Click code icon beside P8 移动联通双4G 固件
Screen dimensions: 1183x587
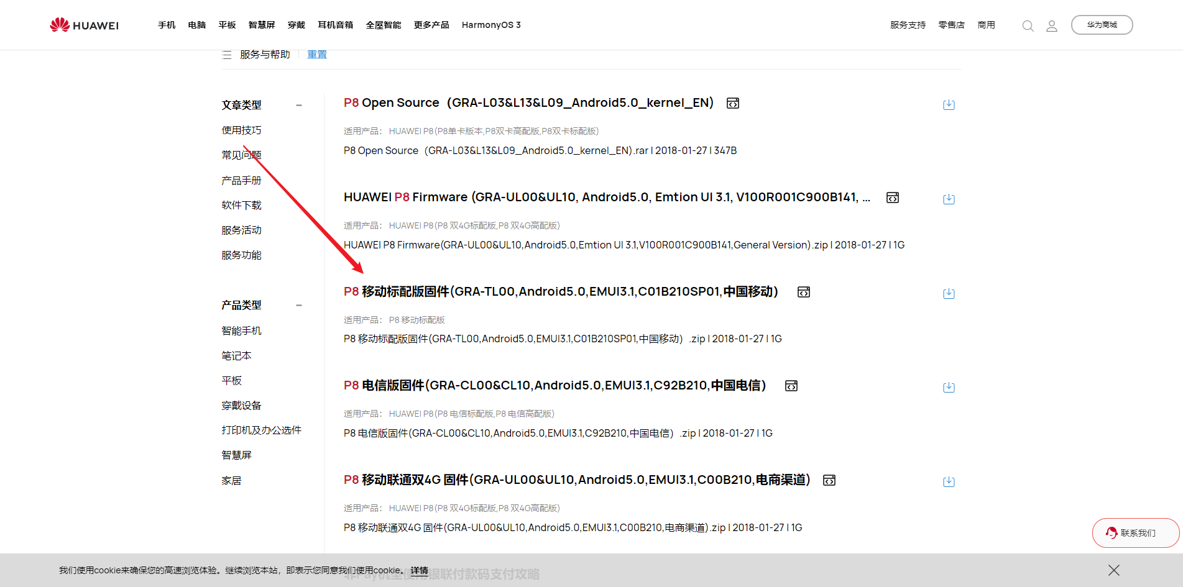click(x=829, y=480)
